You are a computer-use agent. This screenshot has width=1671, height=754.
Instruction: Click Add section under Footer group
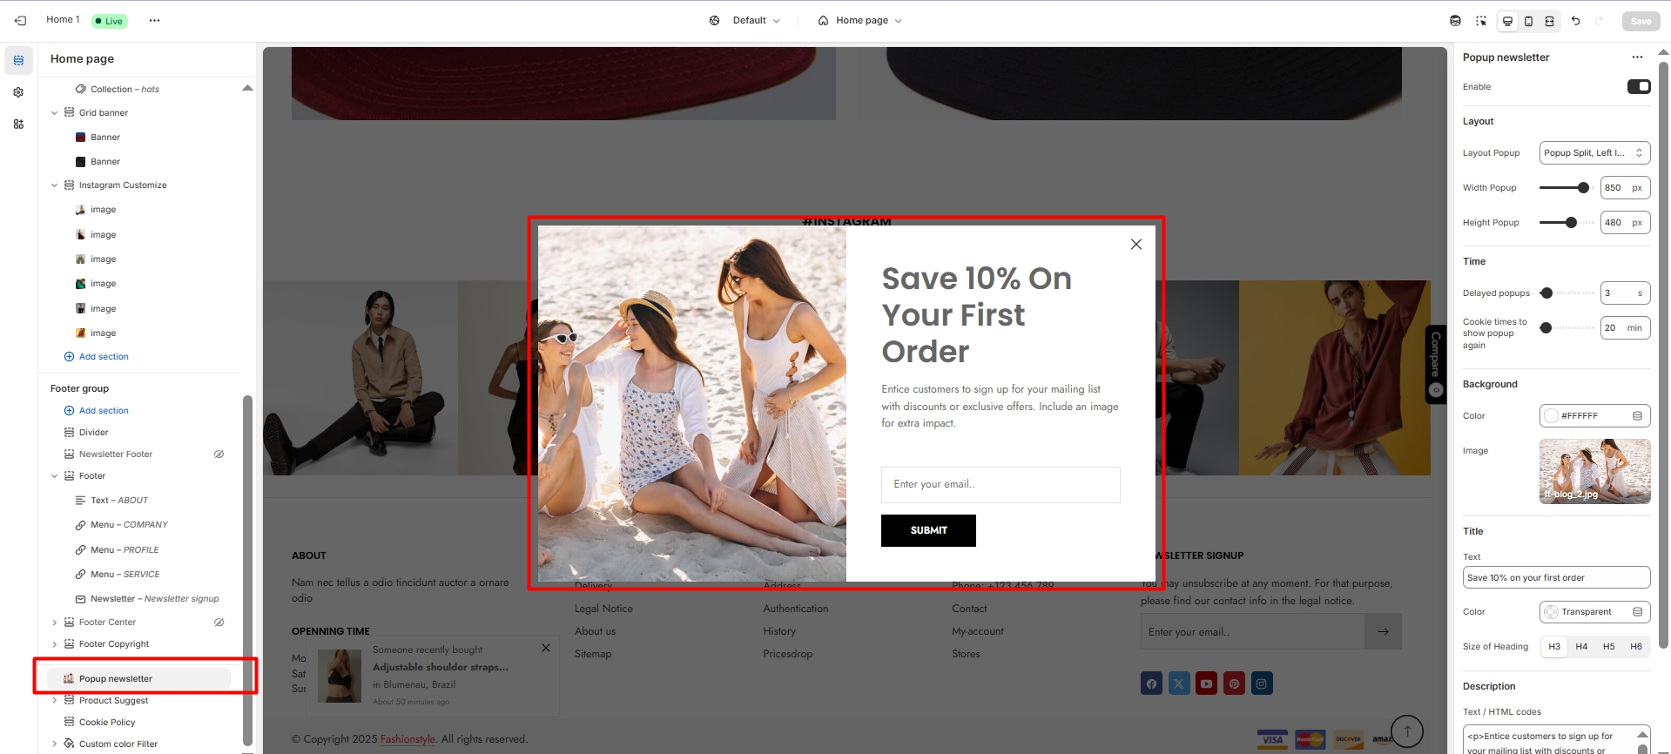point(103,410)
